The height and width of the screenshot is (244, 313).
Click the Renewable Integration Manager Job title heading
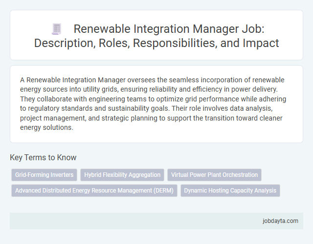tap(156, 36)
